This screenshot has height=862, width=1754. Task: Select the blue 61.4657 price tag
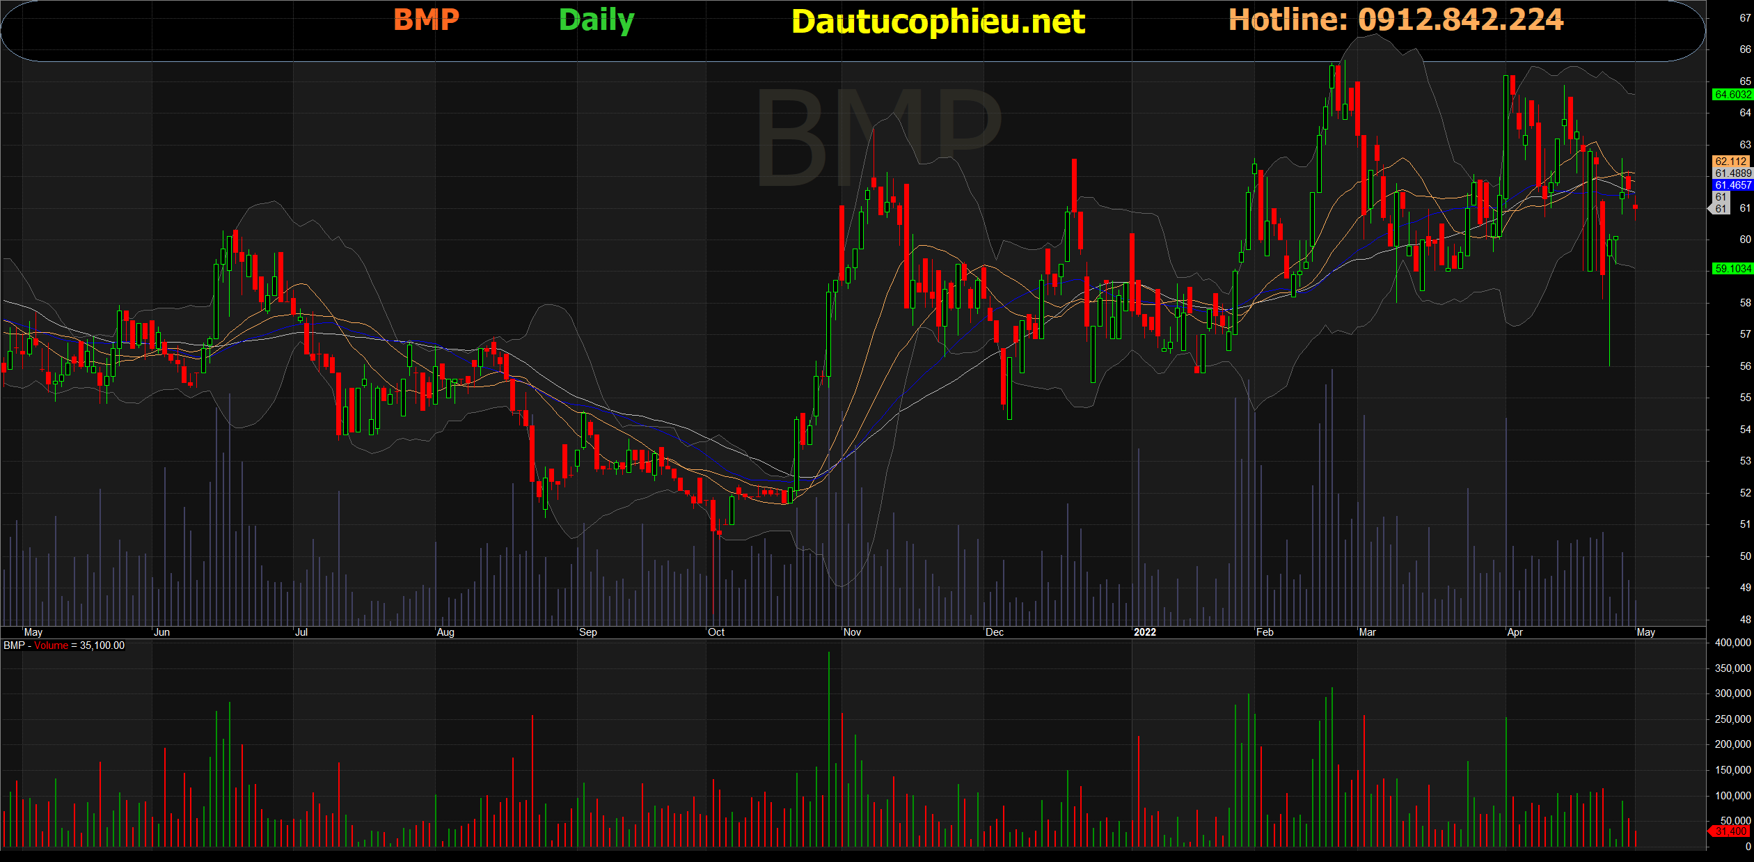point(1732,185)
